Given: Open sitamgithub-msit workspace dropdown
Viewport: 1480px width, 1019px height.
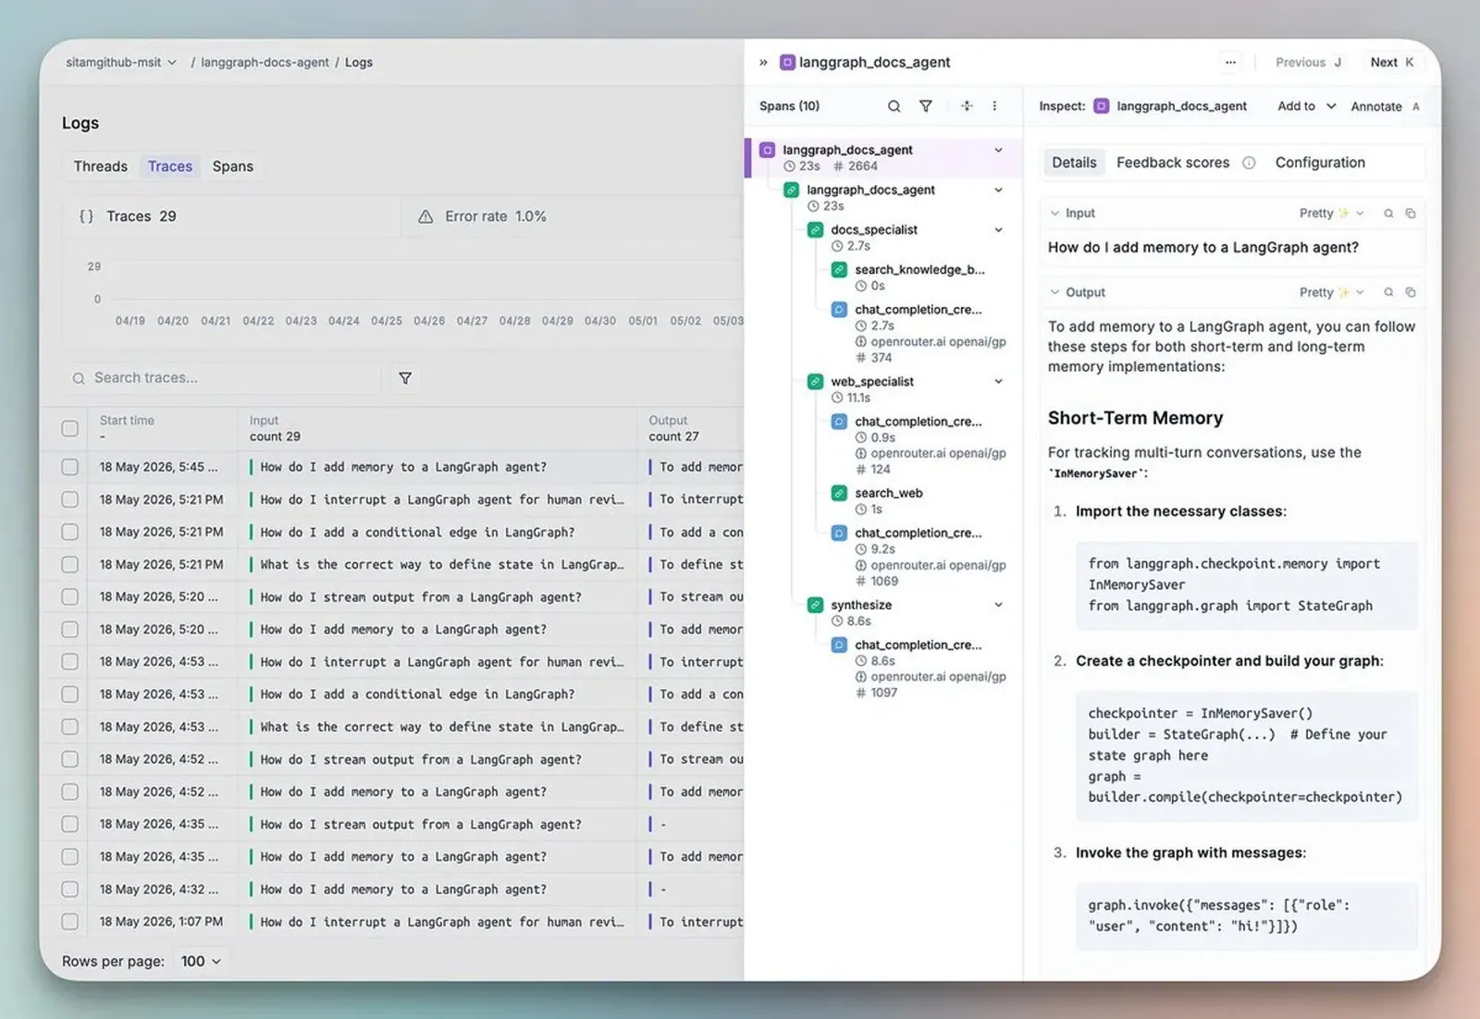Looking at the screenshot, I should click(x=120, y=63).
